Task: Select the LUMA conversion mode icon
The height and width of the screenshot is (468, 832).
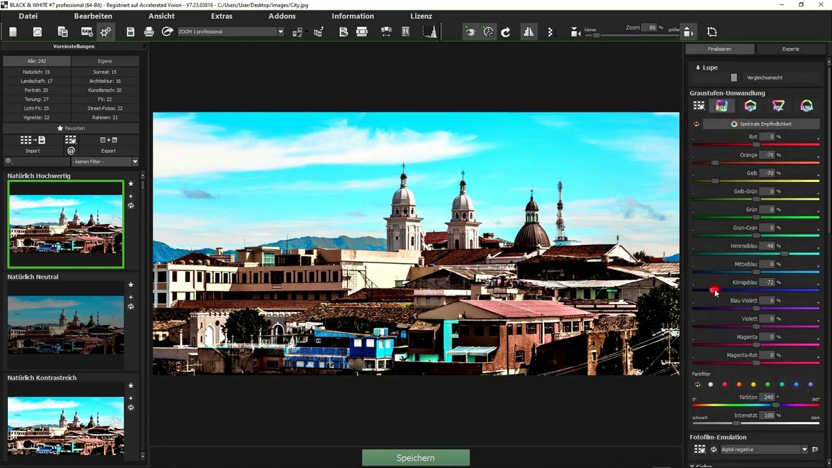Action: click(807, 106)
